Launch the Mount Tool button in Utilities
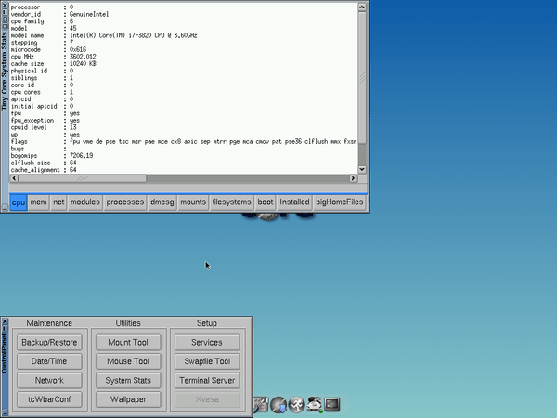Viewport: 557px width, 418px height. point(128,342)
